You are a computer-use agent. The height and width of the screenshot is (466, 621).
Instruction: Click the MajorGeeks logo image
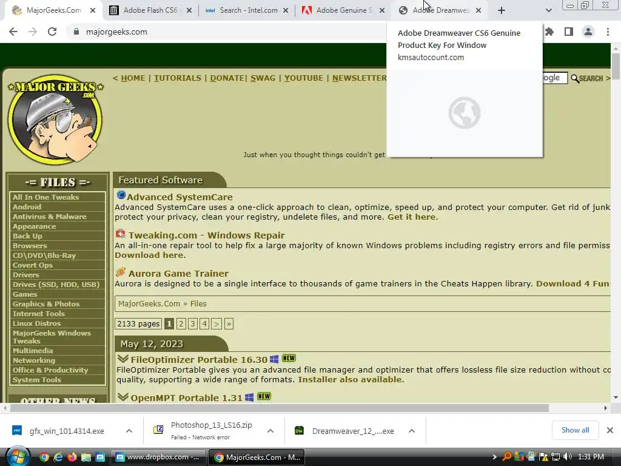pos(55,120)
